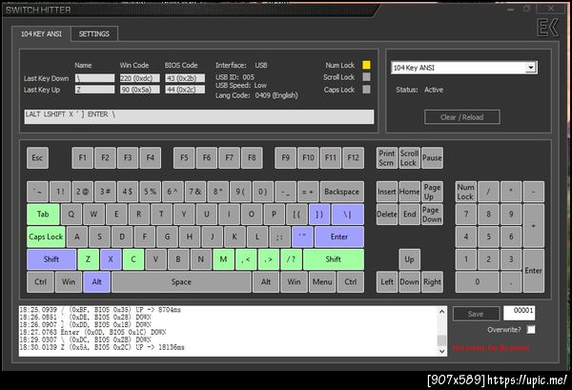Click the blue left Shift key tile
Screen dimensions: 572x390
click(x=51, y=259)
